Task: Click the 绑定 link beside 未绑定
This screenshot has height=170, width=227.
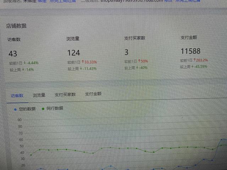Action: [x=42, y=1]
